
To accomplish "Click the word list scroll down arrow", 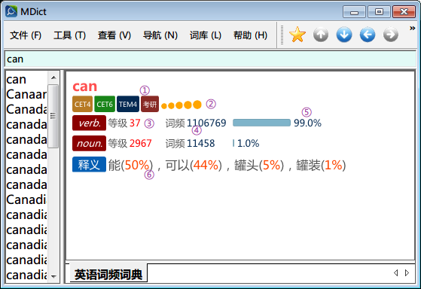I will tap(53, 276).
